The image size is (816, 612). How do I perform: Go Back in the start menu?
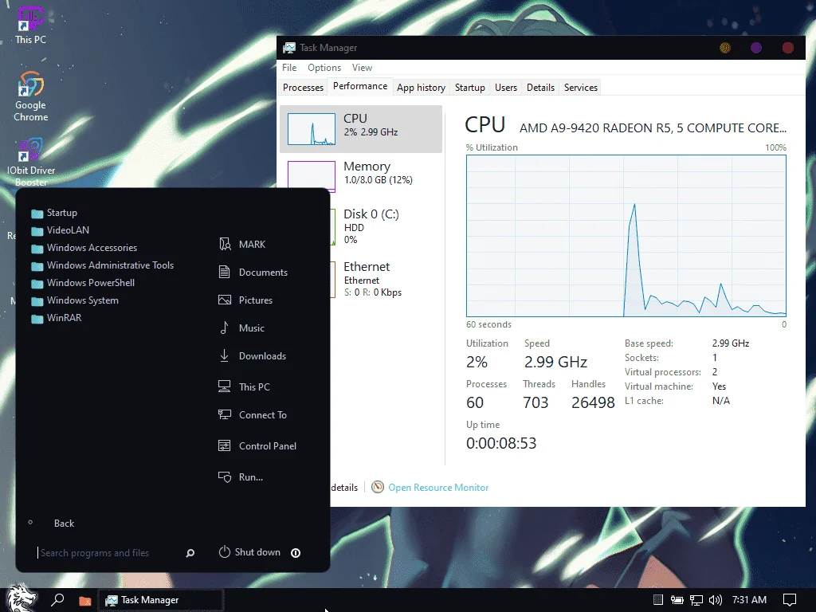click(x=64, y=524)
